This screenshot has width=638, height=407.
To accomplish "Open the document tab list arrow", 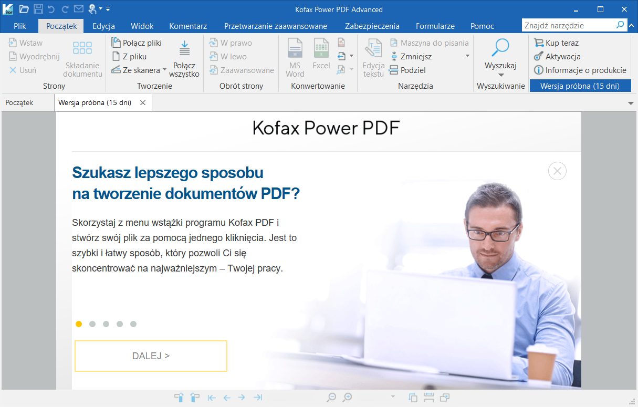I will click(x=631, y=103).
